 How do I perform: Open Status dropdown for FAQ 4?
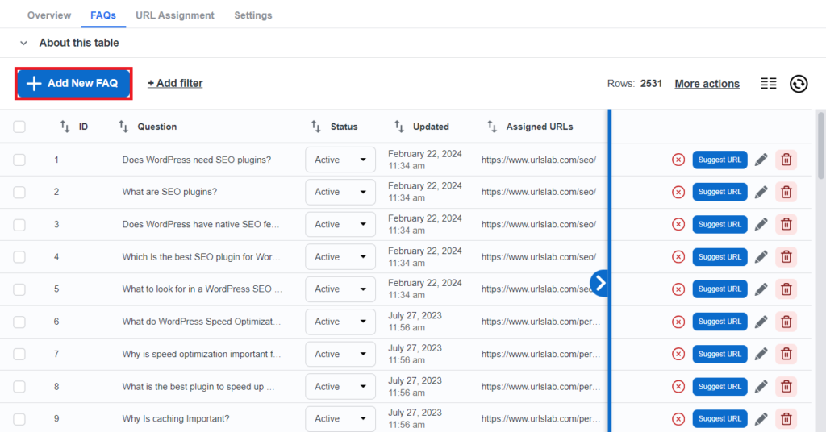click(340, 257)
